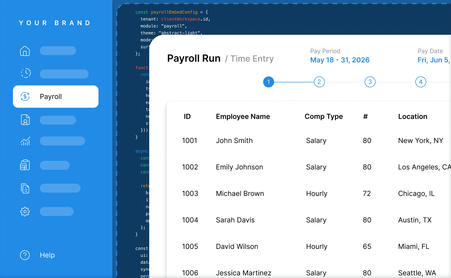
Task: Switch to the Time Entry breadcrumb section
Action: point(252,59)
